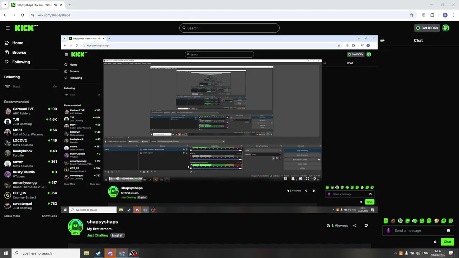
Task: Open the Just Chatting category link
Action: [x=97, y=235]
